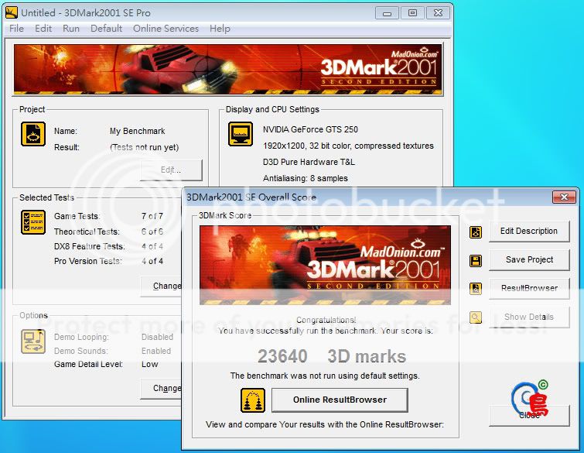Screen dimensions: 584x453
Task: Click the Save Project floppy icon
Action: [x=476, y=260]
